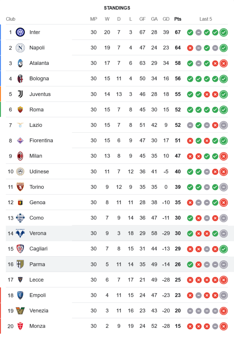Click the Cagliari club crest icon
The image size is (234, 338).
pyautogui.click(x=20, y=249)
